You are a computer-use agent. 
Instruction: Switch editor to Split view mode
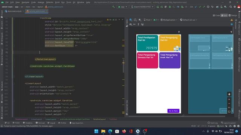point(224,15)
